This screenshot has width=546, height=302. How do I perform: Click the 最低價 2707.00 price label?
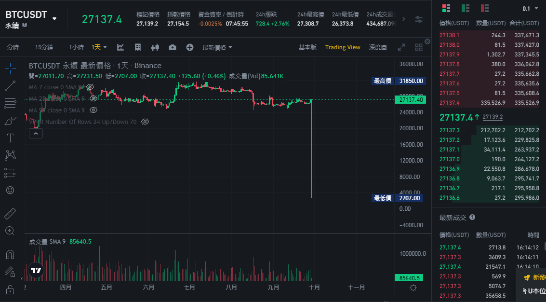click(x=397, y=198)
